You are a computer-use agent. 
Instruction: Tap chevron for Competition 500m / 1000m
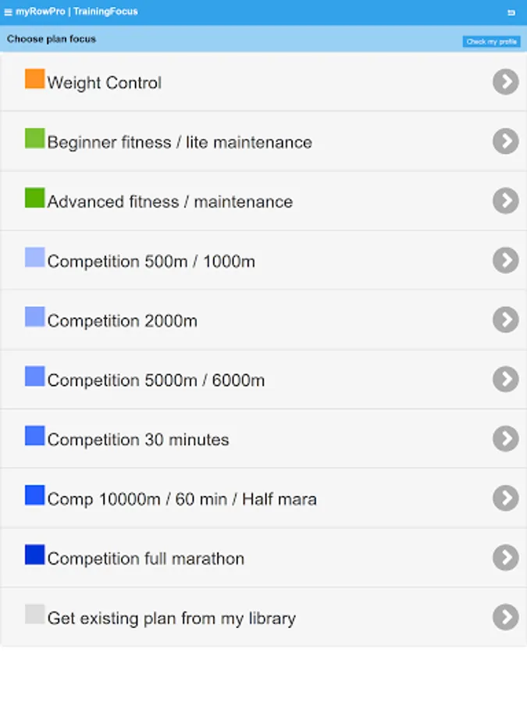click(505, 260)
